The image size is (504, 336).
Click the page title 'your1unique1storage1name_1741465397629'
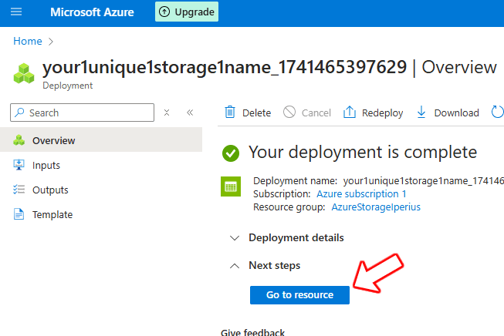tap(225, 67)
